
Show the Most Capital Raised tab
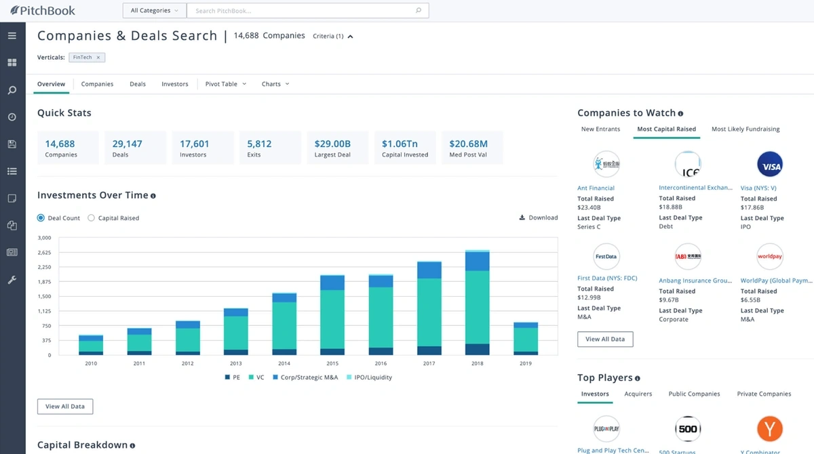[667, 129]
